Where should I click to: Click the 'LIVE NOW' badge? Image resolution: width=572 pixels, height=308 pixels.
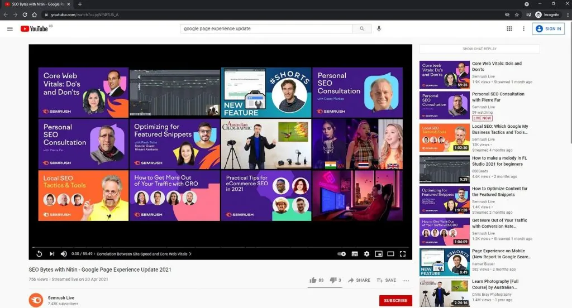[x=482, y=118]
